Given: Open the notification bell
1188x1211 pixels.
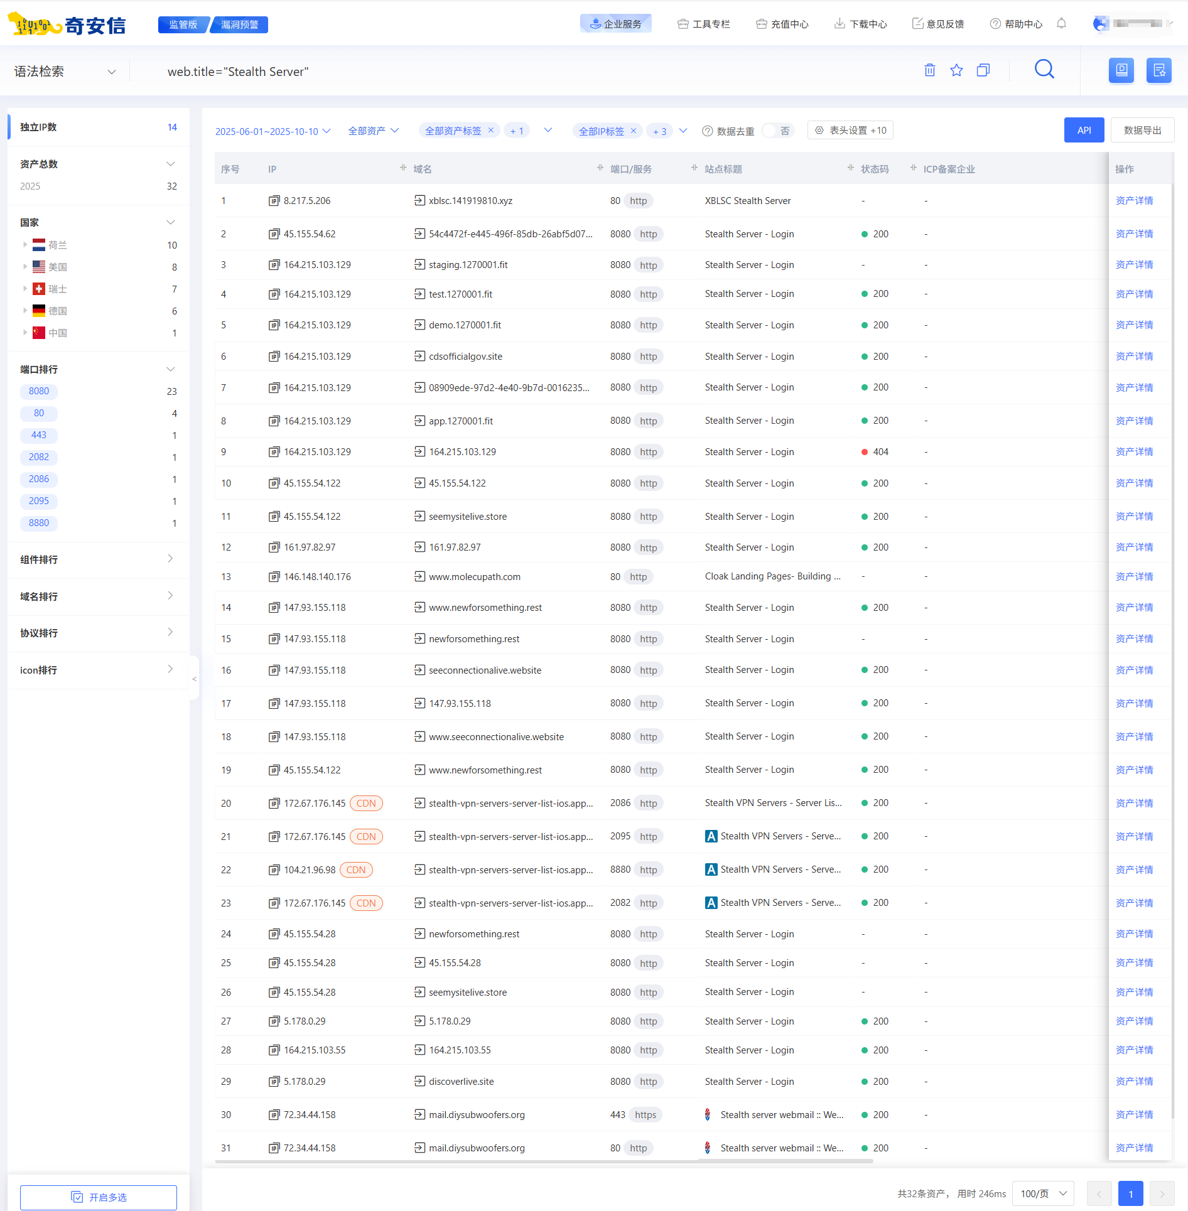Looking at the screenshot, I should pyautogui.click(x=1061, y=24).
